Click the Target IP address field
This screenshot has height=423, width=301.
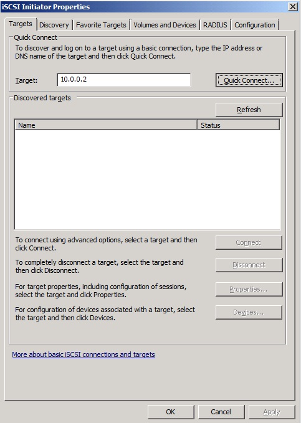[x=124, y=80]
